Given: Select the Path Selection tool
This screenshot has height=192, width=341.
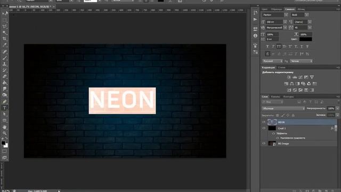Looking at the screenshot, I should point(5,114).
